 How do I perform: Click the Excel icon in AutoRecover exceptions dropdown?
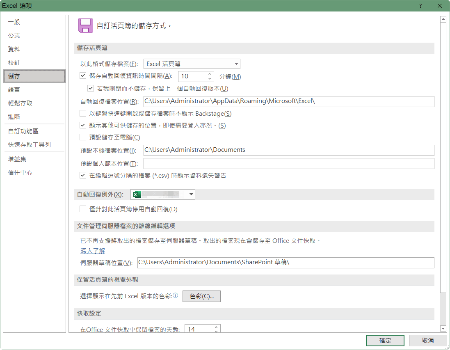point(137,194)
